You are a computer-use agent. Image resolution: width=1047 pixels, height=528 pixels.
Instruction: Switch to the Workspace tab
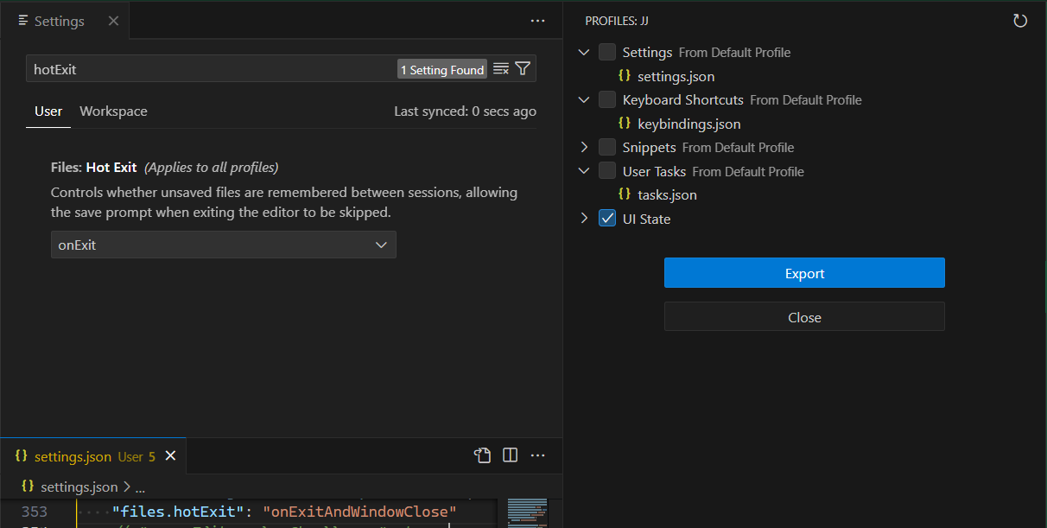tap(113, 111)
